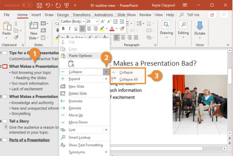Click the Share icon button
This screenshot has width=234, height=156.
[212, 15]
